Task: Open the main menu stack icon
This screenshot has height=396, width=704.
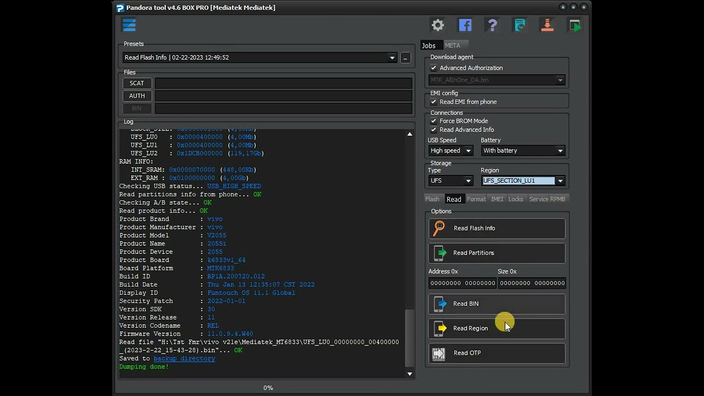Action: (x=129, y=25)
